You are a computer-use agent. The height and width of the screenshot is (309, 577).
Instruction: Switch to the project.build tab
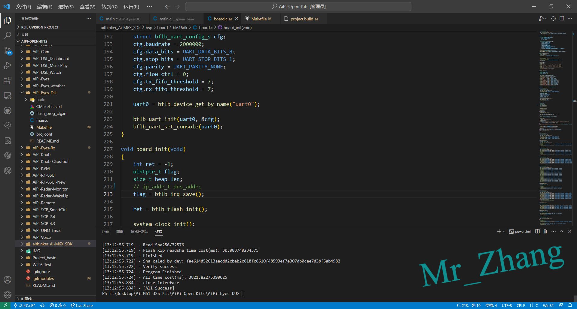coord(304,19)
